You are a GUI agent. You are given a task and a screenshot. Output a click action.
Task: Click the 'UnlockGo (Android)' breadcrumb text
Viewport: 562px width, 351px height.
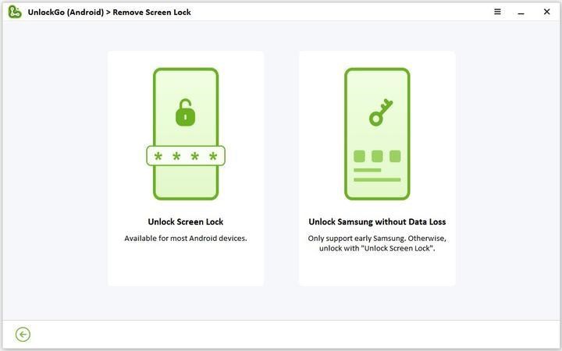coord(66,12)
